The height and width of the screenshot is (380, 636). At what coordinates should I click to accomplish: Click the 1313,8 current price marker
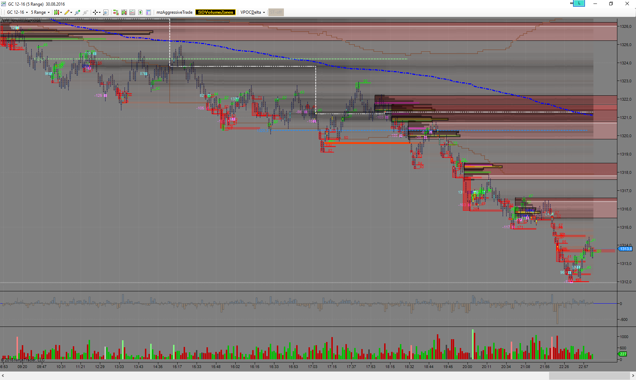tap(626, 249)
